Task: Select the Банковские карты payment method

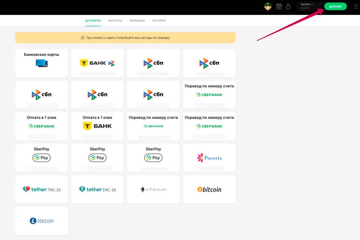Action: tap(42, 63)
